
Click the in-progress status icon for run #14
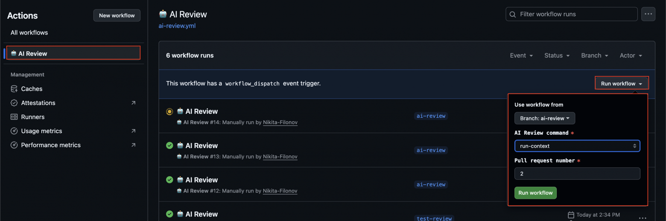(x=169, y=112)
